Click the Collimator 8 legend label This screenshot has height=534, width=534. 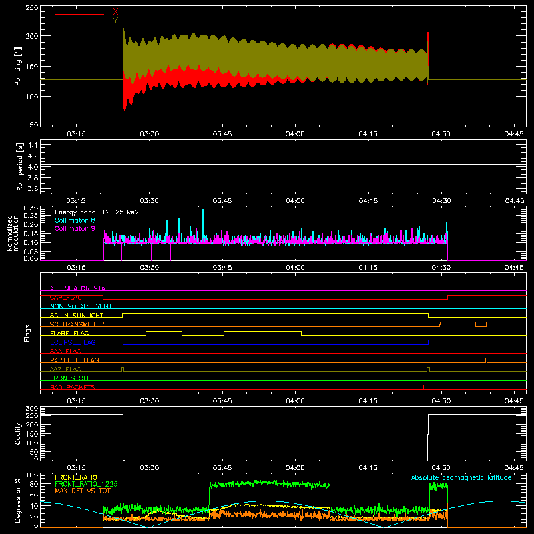coord(75,220)
